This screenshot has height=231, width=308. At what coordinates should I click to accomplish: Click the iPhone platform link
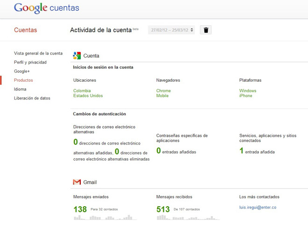click(x=245, y=96)
